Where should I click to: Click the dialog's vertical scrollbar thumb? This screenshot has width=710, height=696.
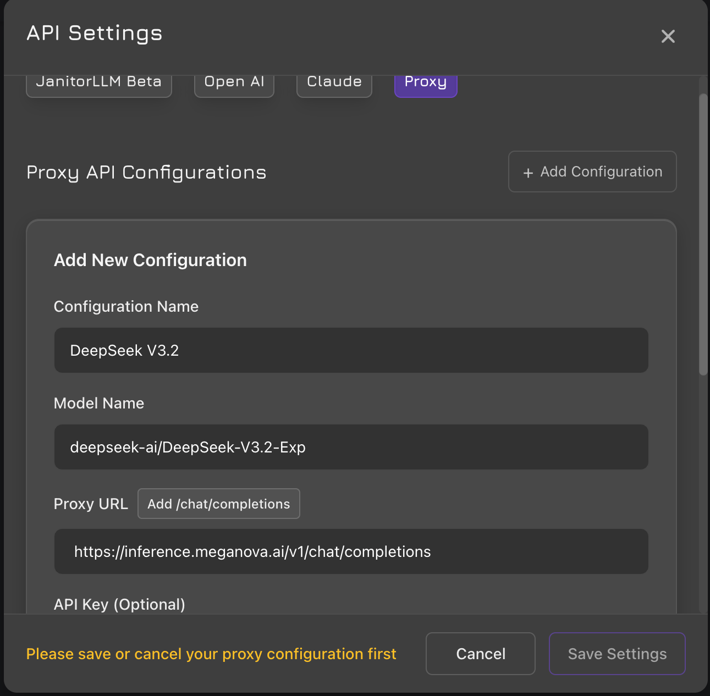pos(703,235)
